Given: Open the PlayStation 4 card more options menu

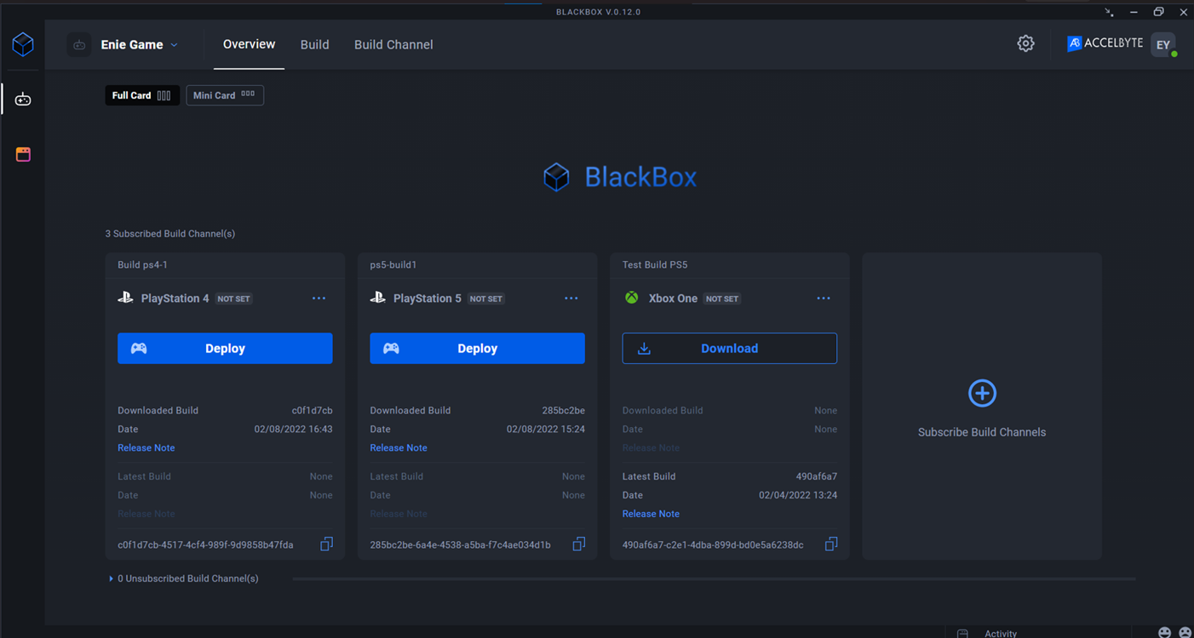Looking at the screenshot, I should click(319, 299).
